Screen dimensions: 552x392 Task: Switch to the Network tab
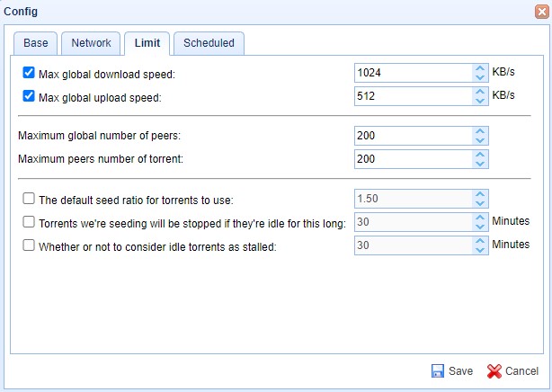pyautogui.click(x=91, y=43)
